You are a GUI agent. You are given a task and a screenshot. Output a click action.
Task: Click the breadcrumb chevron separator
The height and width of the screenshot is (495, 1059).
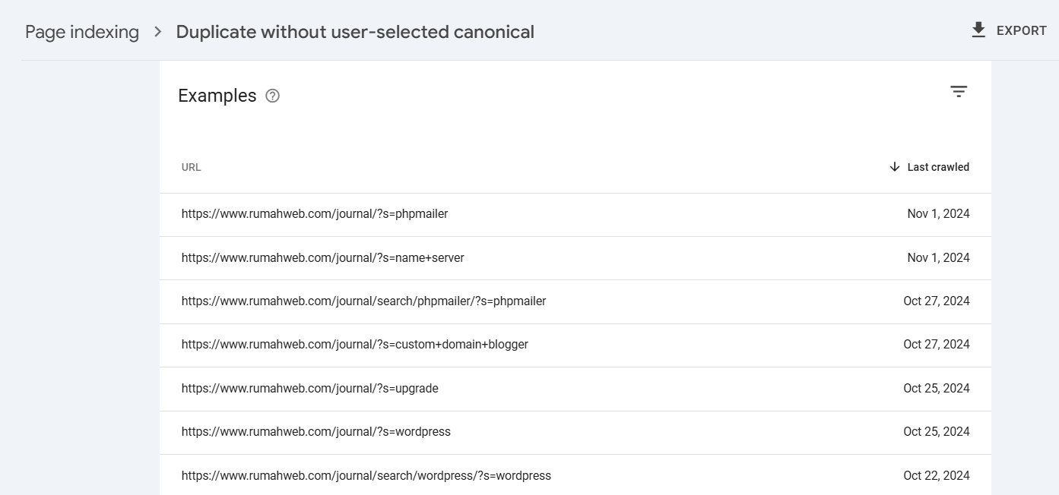click(x=158, y=32)
